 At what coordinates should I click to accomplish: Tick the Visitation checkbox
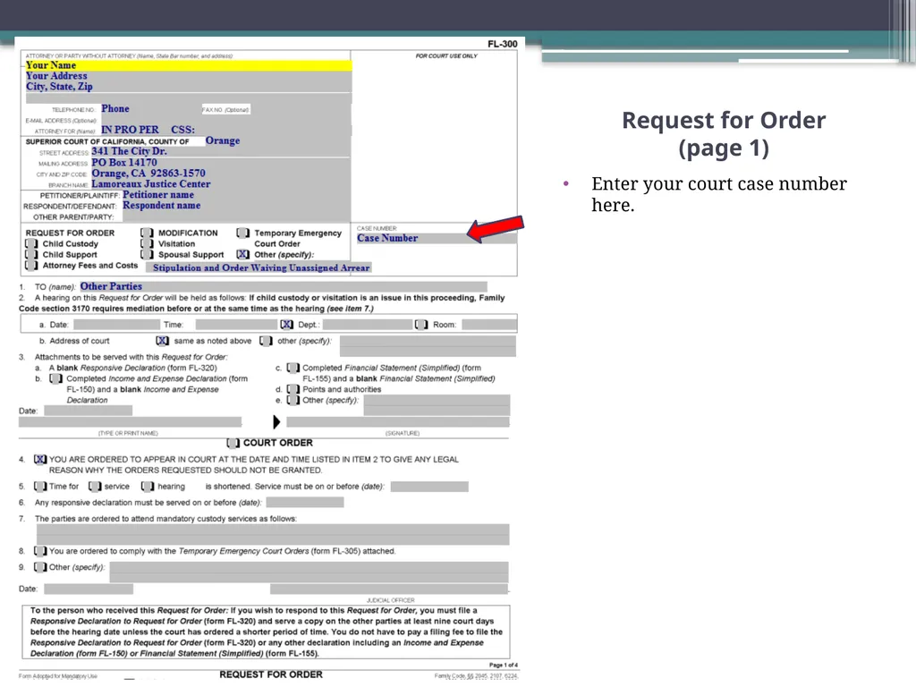click(148, 243)
